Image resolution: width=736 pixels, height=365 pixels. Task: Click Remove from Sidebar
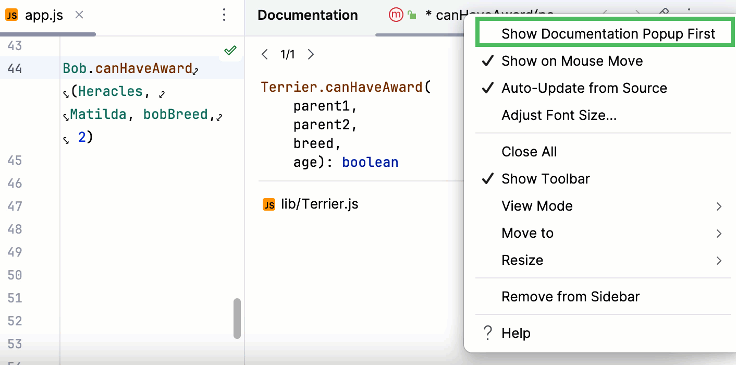[570, 296]
